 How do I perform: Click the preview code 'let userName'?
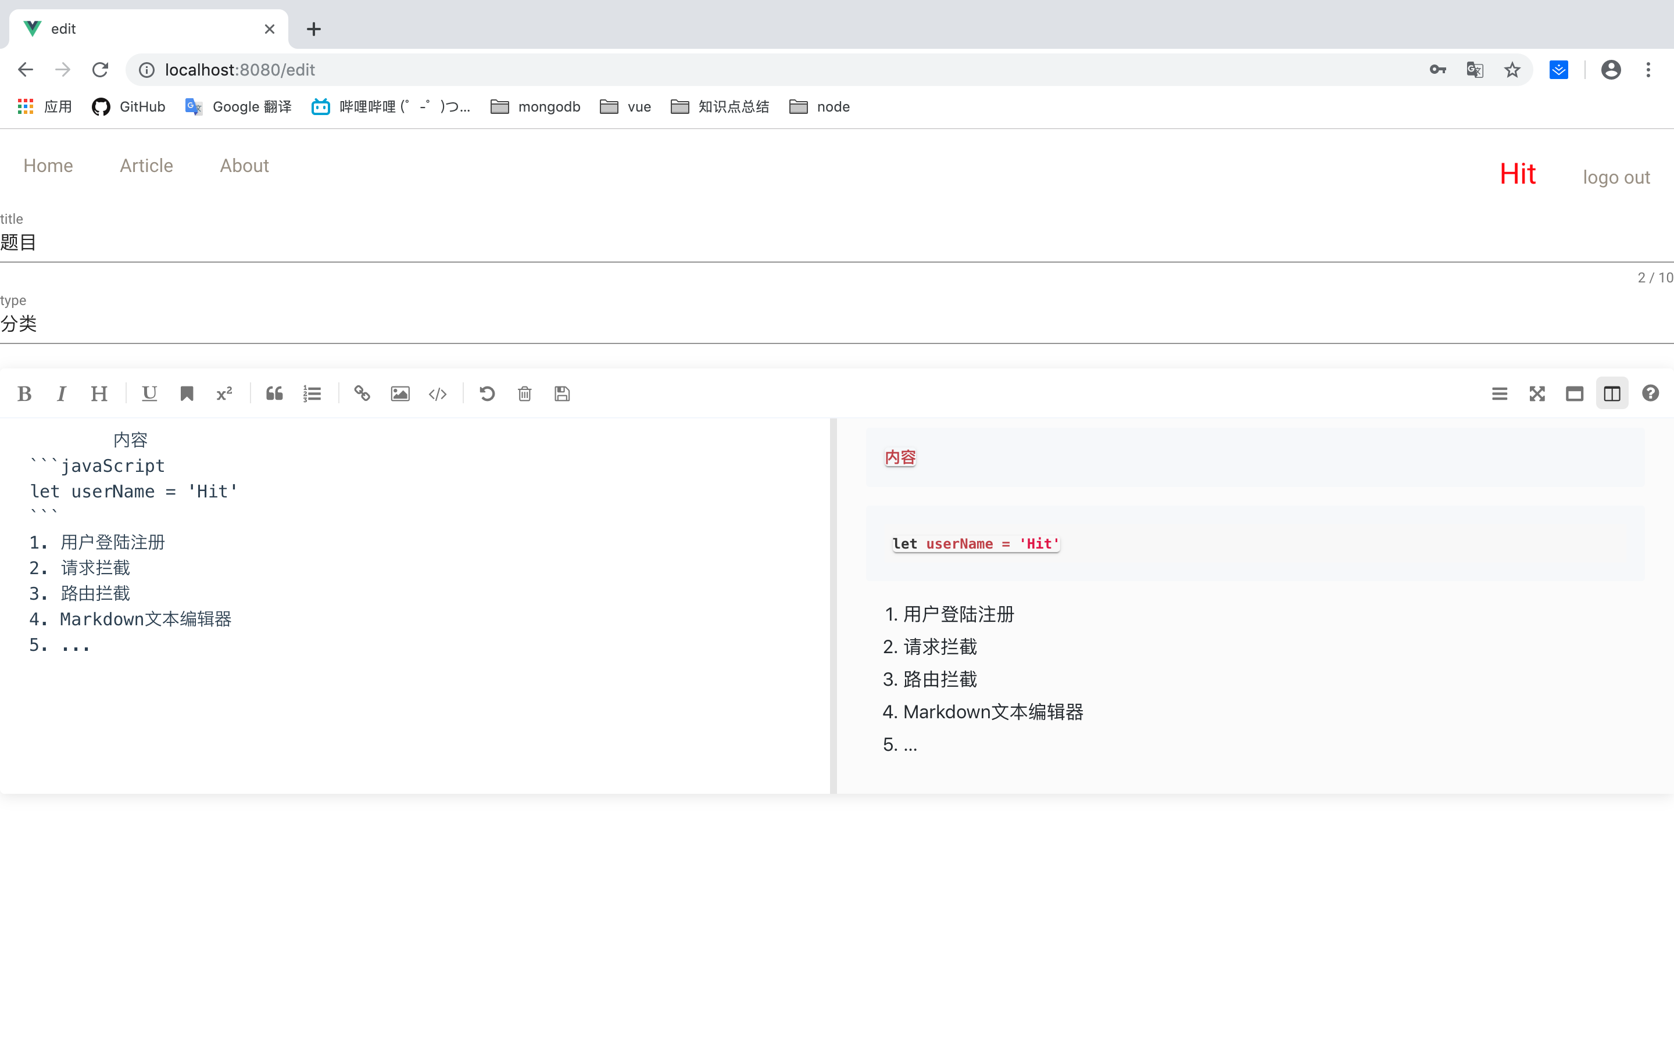pyautogui.click(x=976, y=544)
